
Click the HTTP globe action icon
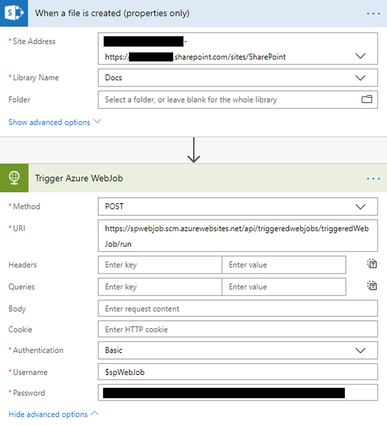click(14, 178)
